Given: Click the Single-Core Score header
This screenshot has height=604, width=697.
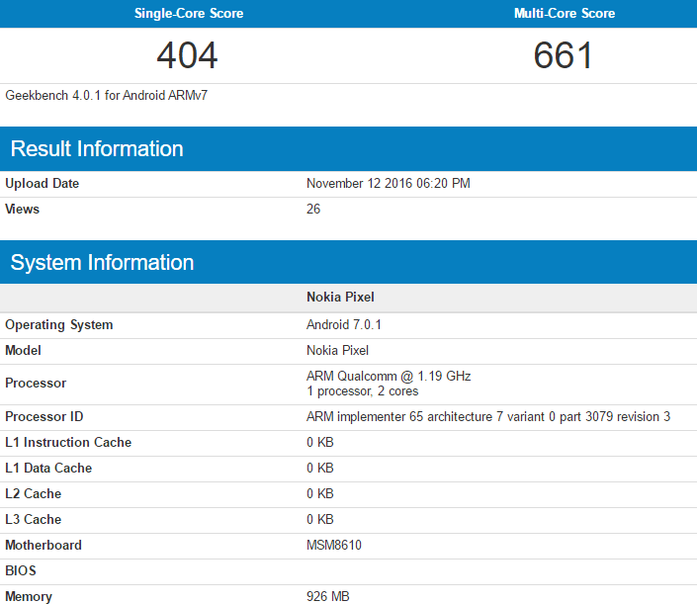Looking at the screenshot, I should tap(188, 14).
